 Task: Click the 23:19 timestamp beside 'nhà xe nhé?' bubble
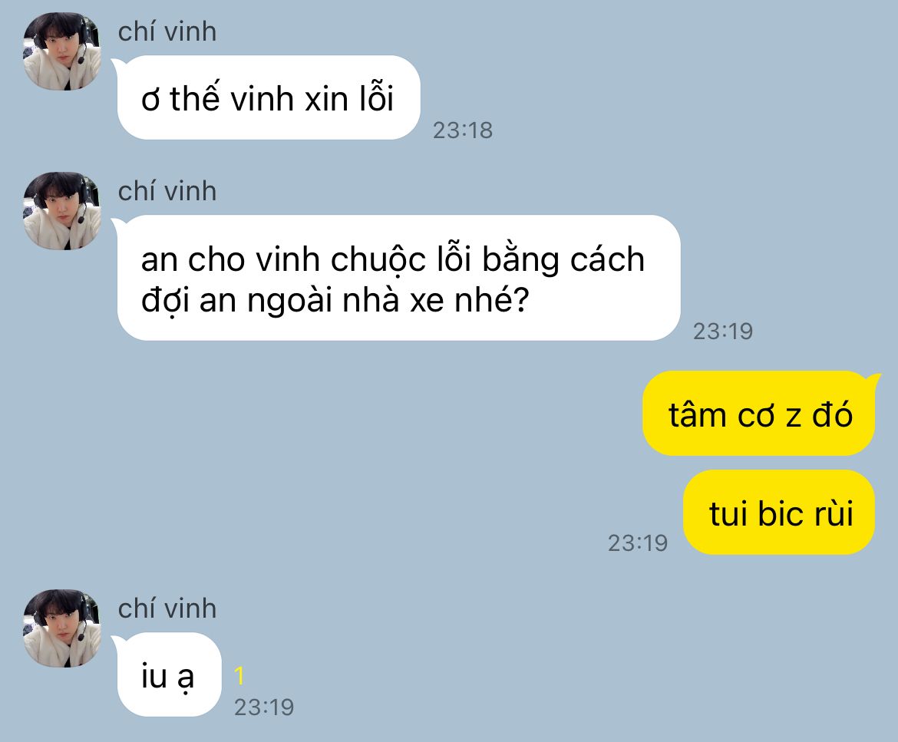tap(723, 331)
